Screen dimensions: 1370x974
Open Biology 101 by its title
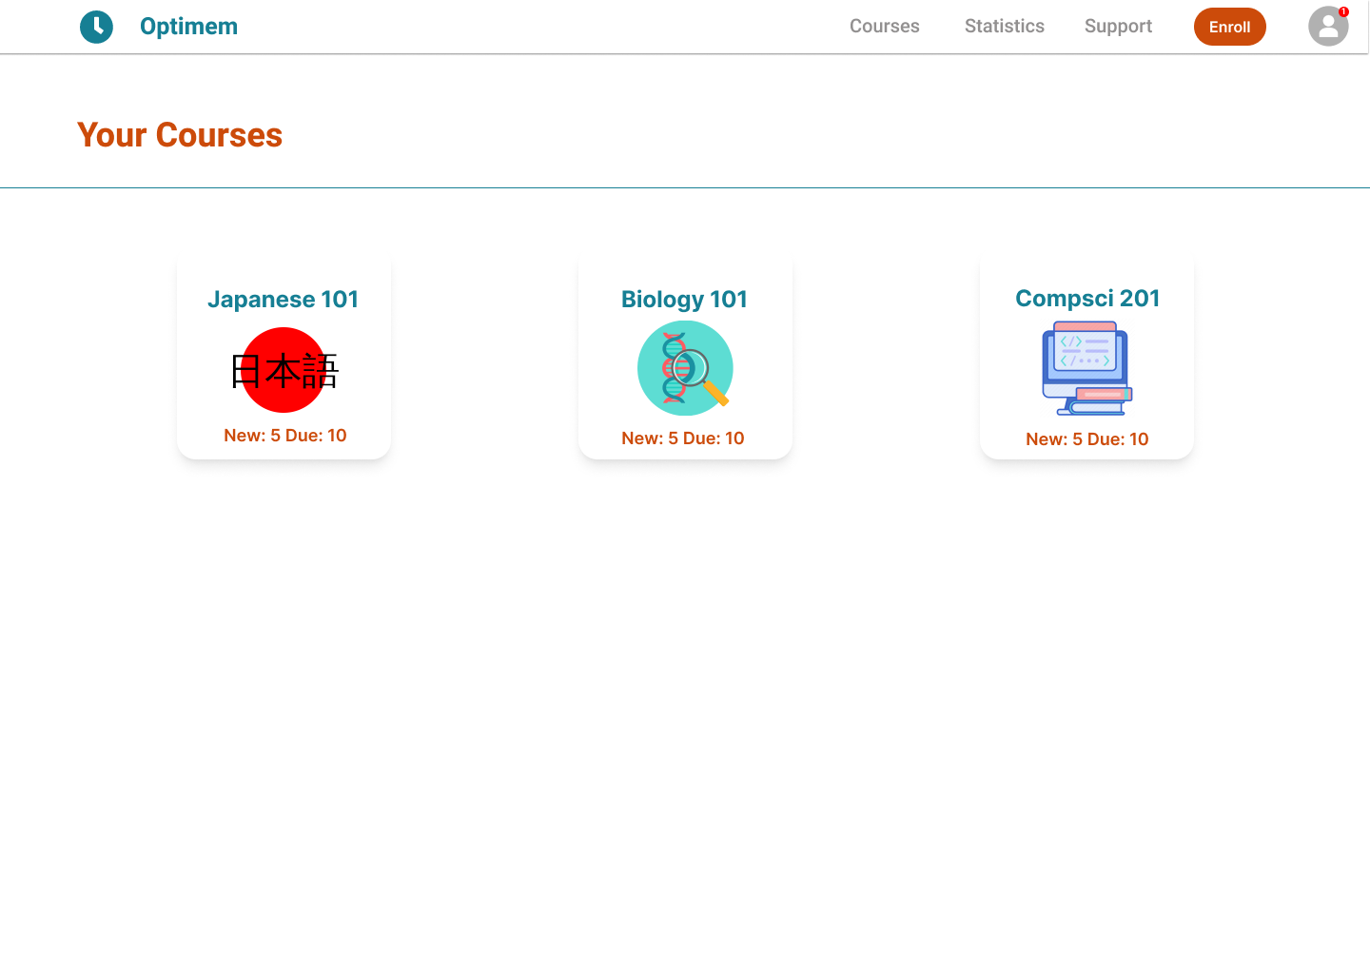684,299
